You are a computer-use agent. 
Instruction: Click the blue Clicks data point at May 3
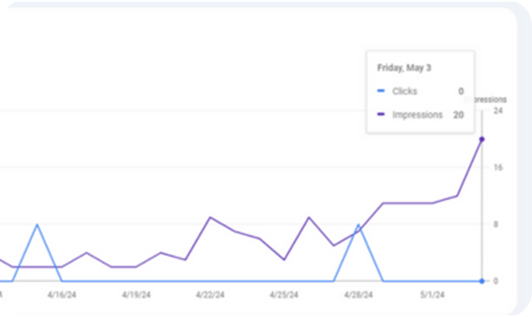click(x=482, y=281)
